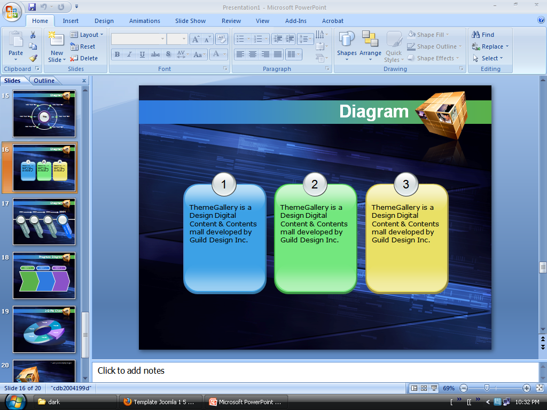
Task: Undo the last action in Quick Access toolbar
Action: click(x=44, y=6)
